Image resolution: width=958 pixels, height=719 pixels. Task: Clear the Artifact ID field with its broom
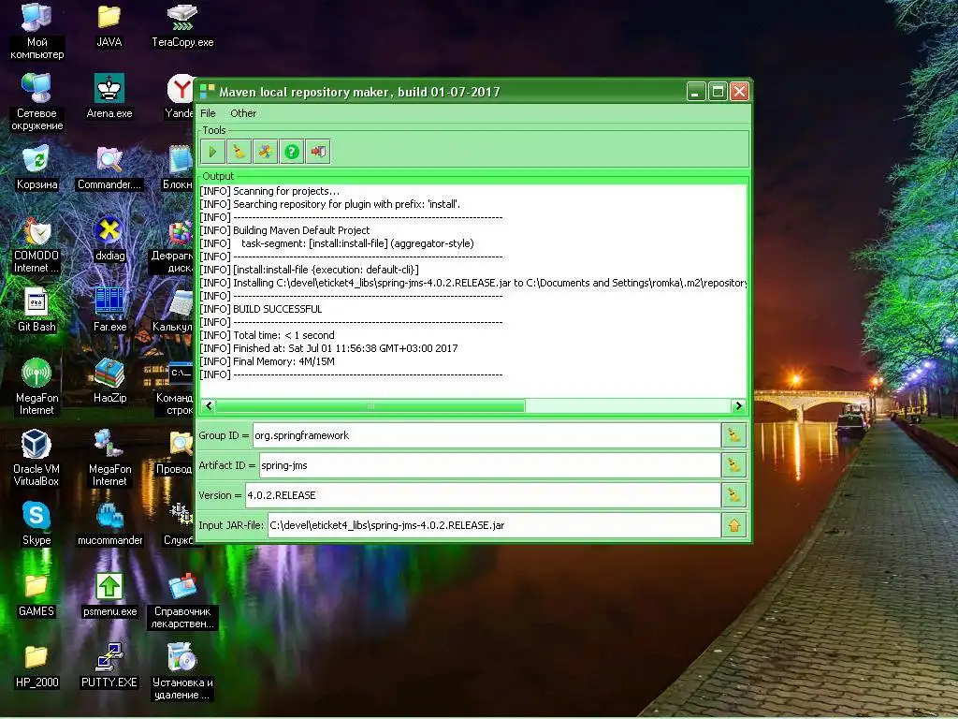[733, 465]
